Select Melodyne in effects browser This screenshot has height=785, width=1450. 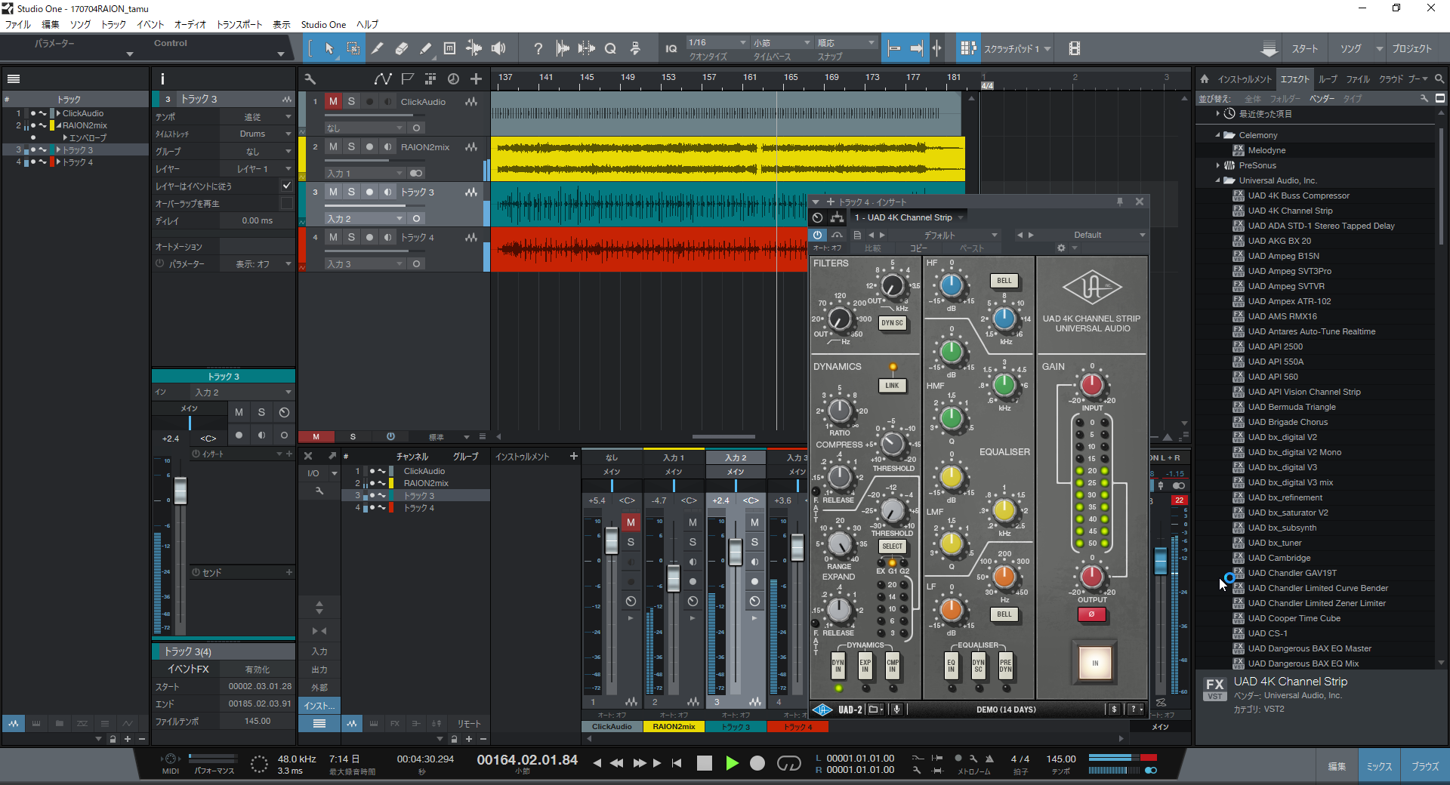click(1266, 150)
